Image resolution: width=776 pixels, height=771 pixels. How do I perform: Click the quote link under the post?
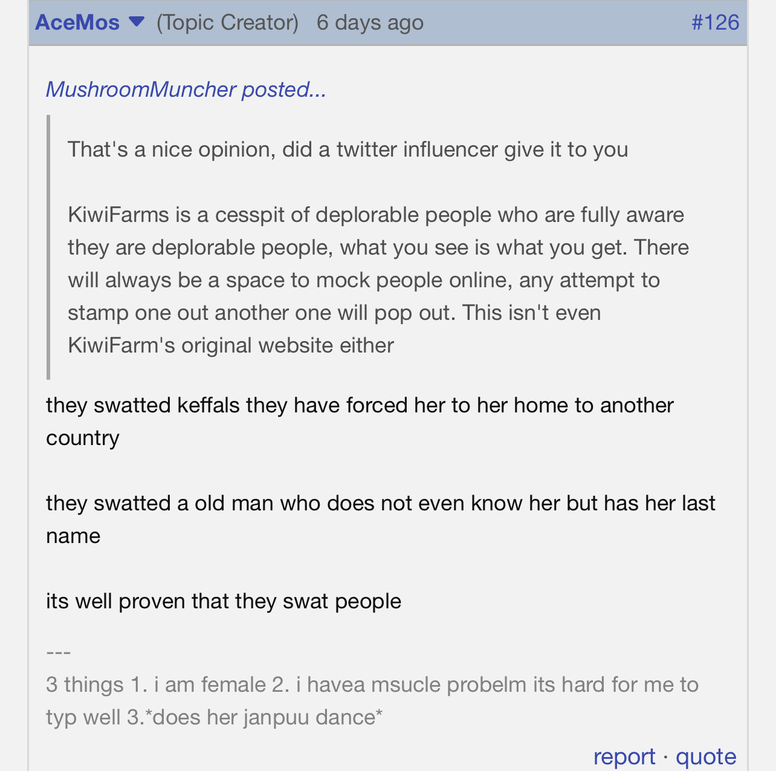706,756
